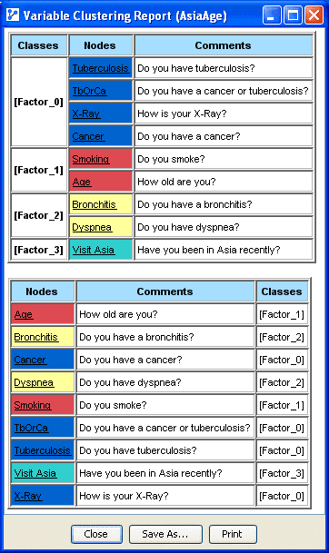
Task: Click the application icon in the title bar
Action: [x=13, y=15]
